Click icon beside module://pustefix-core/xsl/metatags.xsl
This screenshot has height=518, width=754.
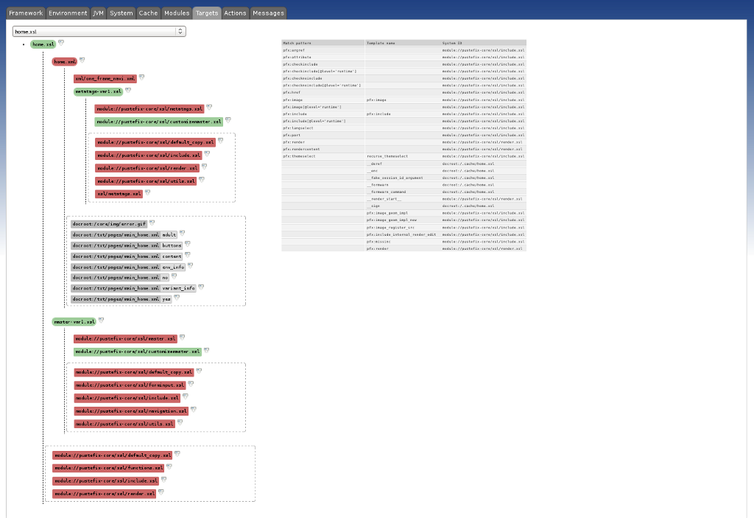(209, 108)
